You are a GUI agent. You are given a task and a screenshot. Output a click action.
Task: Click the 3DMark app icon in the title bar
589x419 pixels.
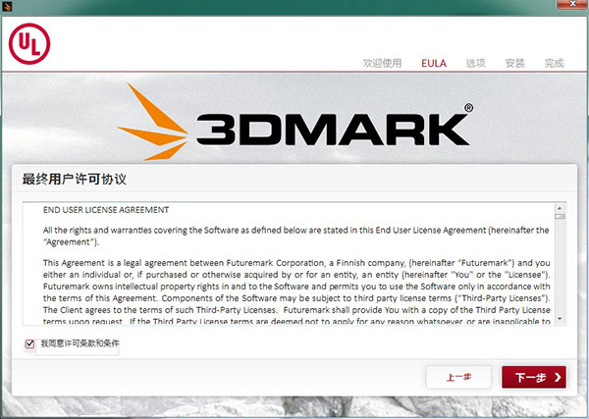click(x=8, y=6)
